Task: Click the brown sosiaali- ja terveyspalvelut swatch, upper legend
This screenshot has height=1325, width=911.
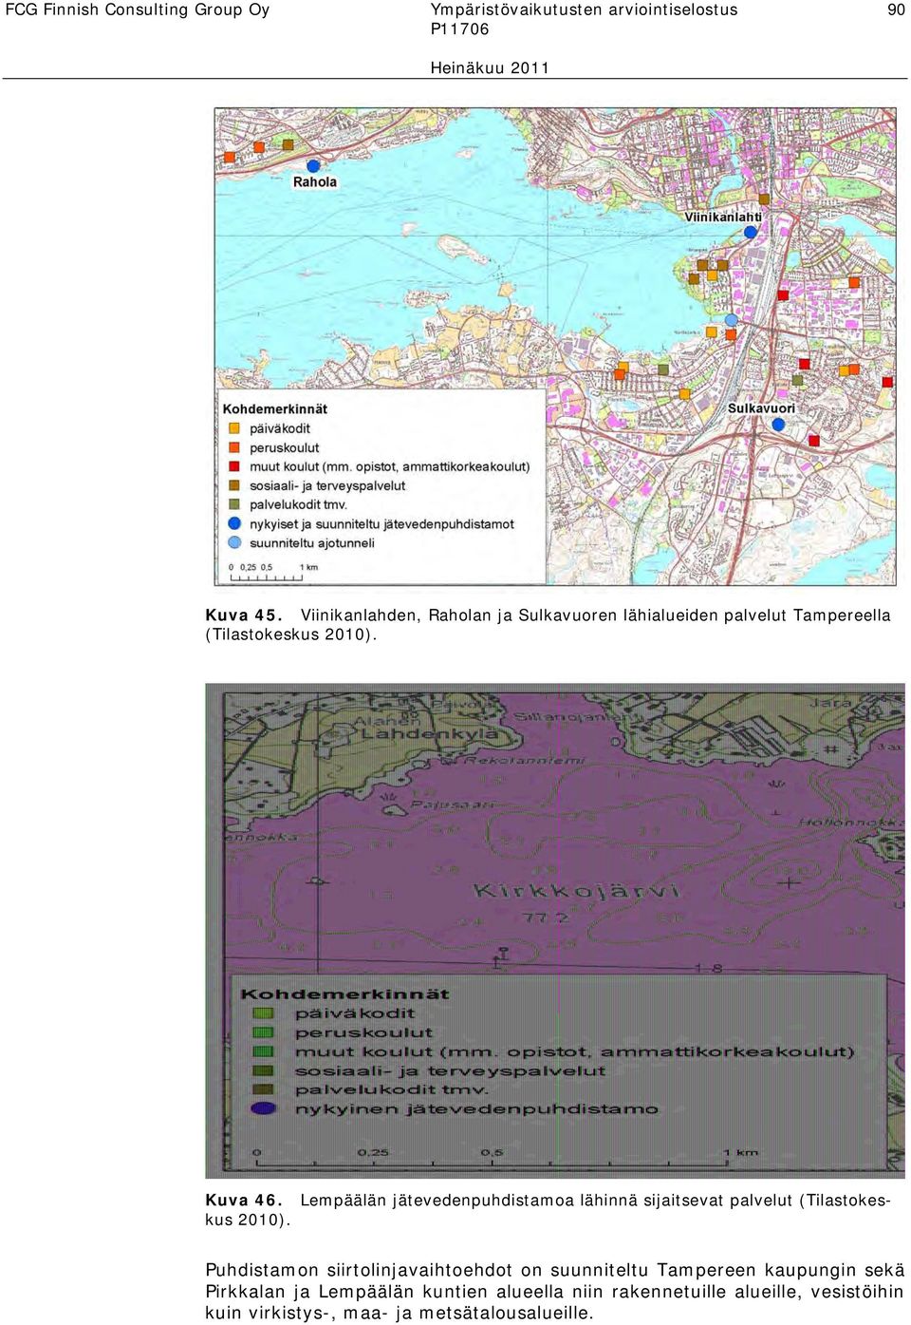Action: click(x=234, y=485)
